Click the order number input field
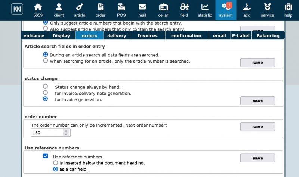Screen dimensions: 299x177 pos(47,133)
